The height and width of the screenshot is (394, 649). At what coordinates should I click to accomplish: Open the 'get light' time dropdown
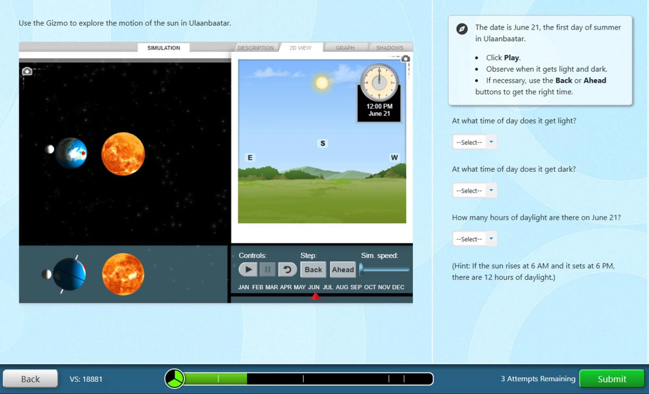coord(474,142)
